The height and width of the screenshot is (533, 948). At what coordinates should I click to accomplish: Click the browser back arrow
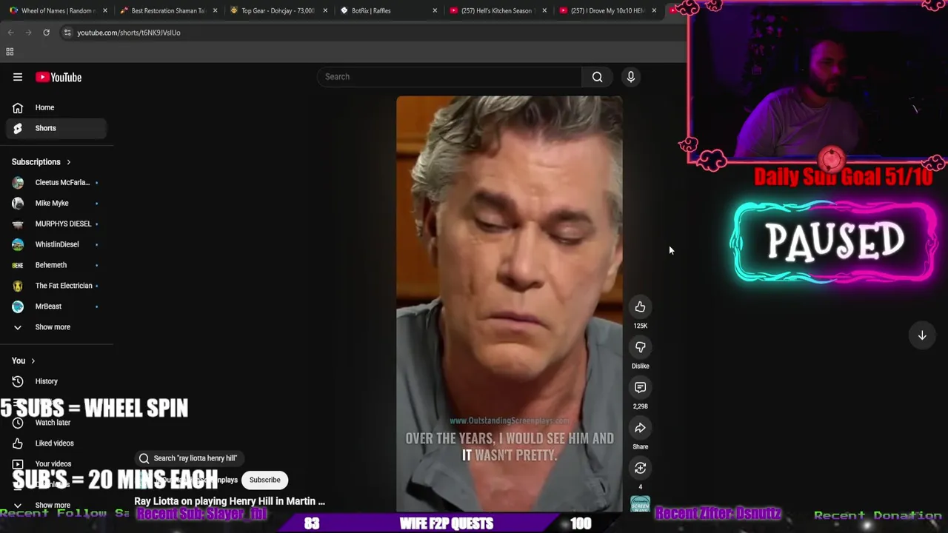[x=10, y=33]
